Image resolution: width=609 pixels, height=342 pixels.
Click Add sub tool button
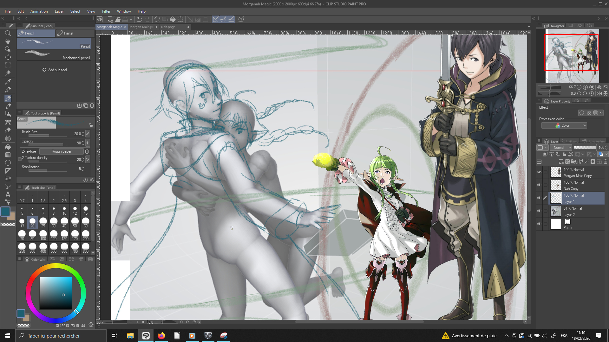tap(55, 70)
